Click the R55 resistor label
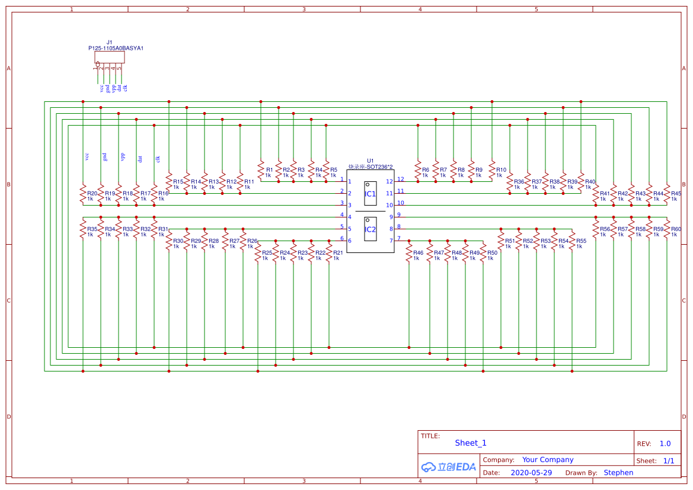Image resolution: width=693 pixels, height=490 pixels. [581, 241]
